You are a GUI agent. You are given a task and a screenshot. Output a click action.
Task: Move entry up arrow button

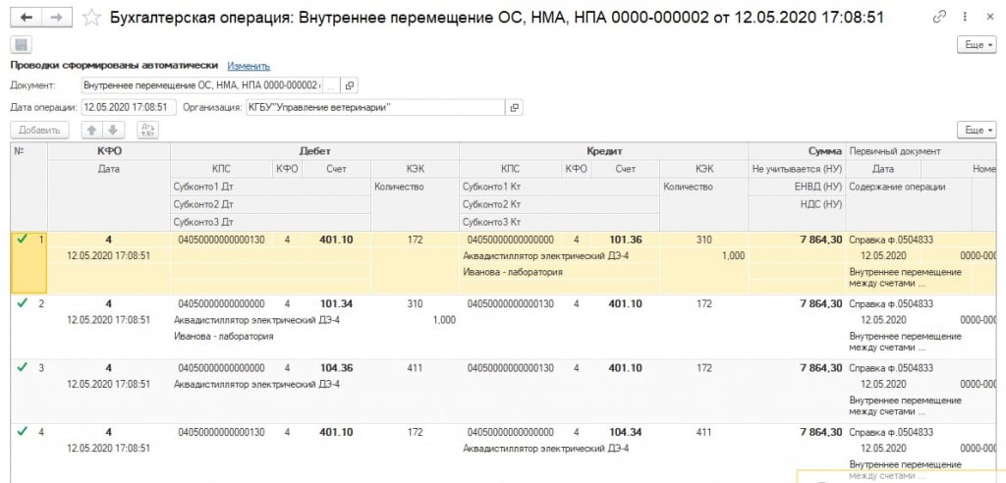pyautogui.click(x=91, y=131)
